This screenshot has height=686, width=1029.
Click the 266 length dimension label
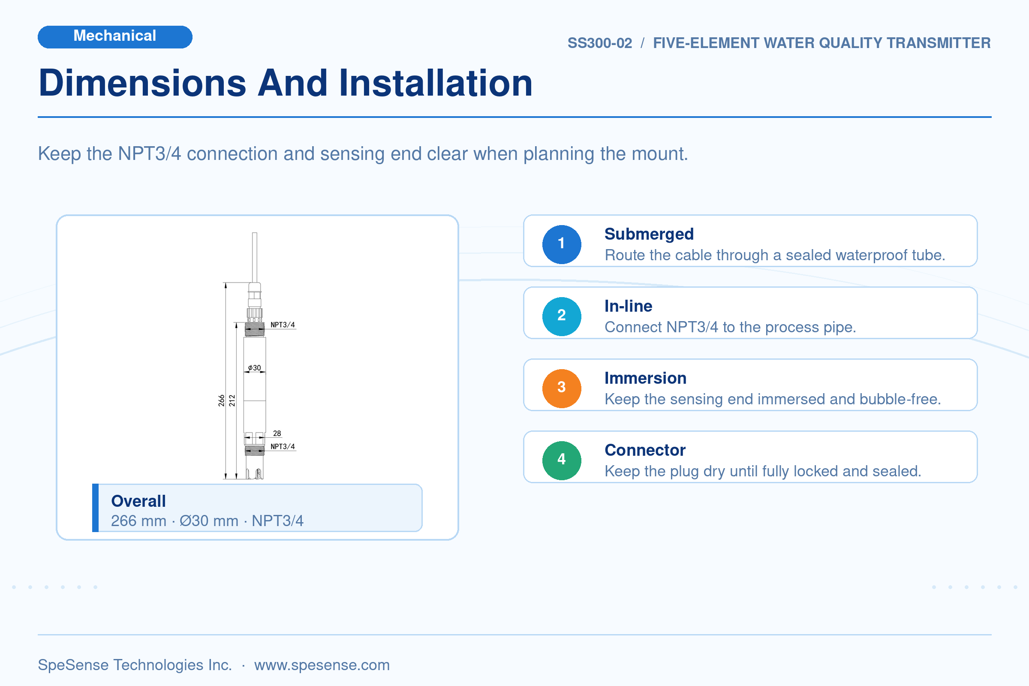221,400
